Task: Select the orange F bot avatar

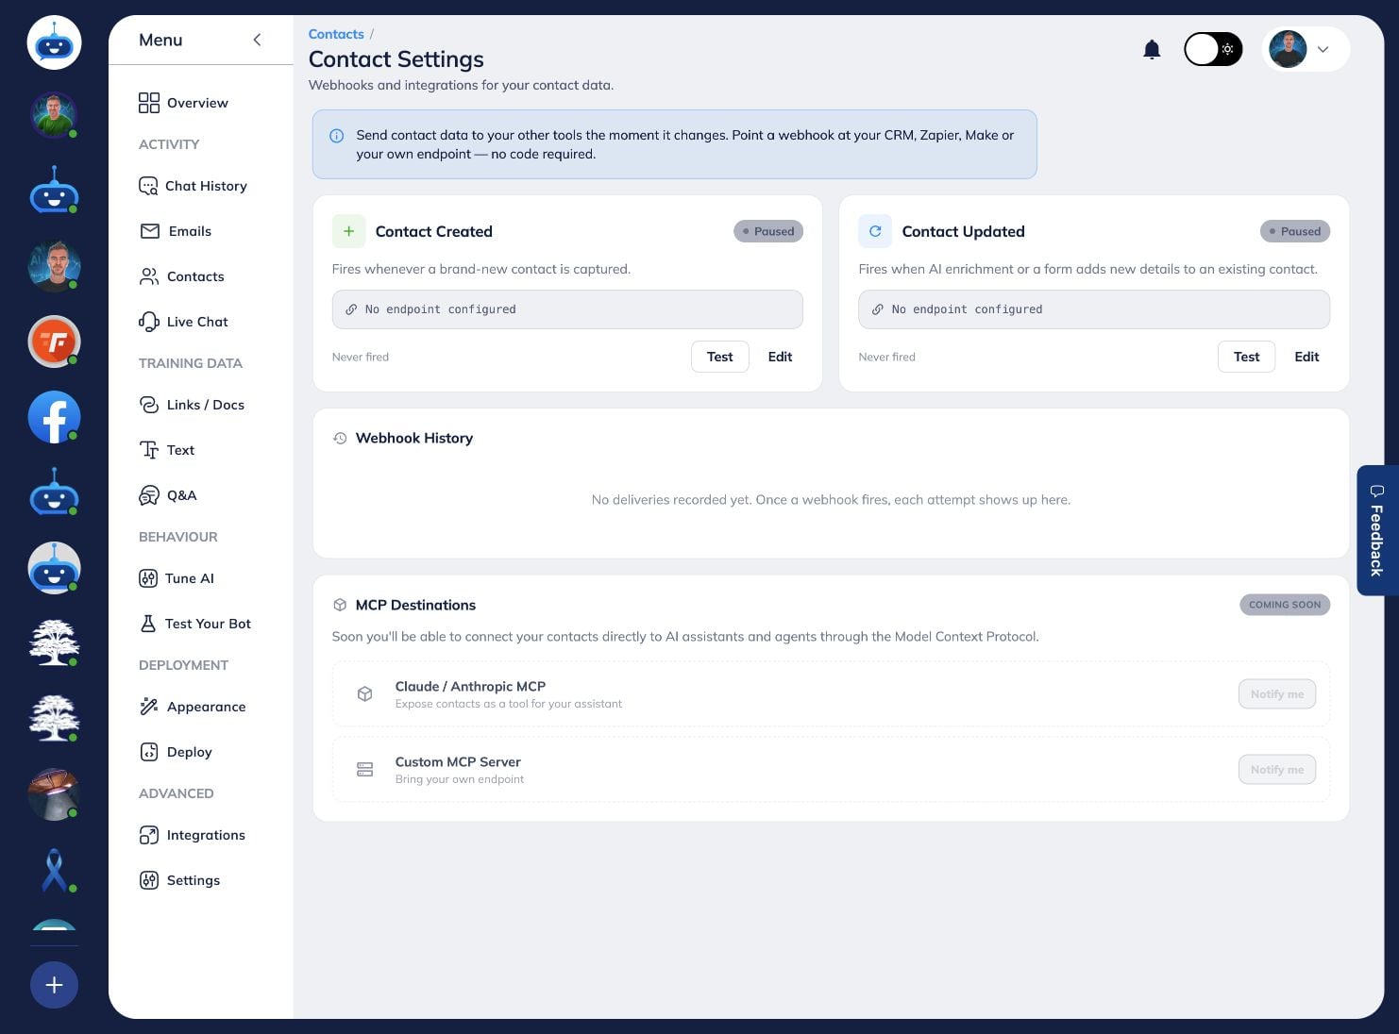Action: (x=54, y=342)
